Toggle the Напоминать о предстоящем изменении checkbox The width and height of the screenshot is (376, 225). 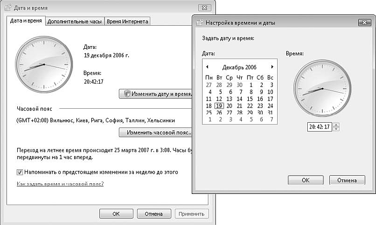click(x=20, y=172)
